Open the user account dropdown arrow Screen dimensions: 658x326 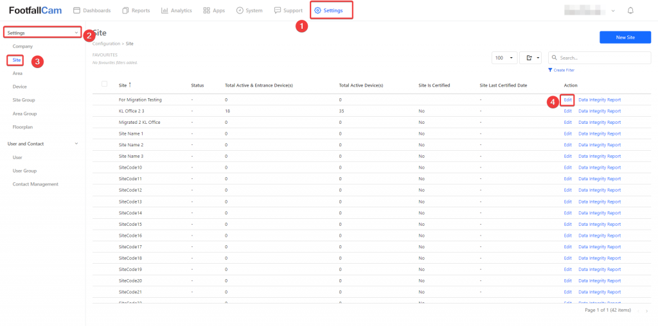point(613,11)
